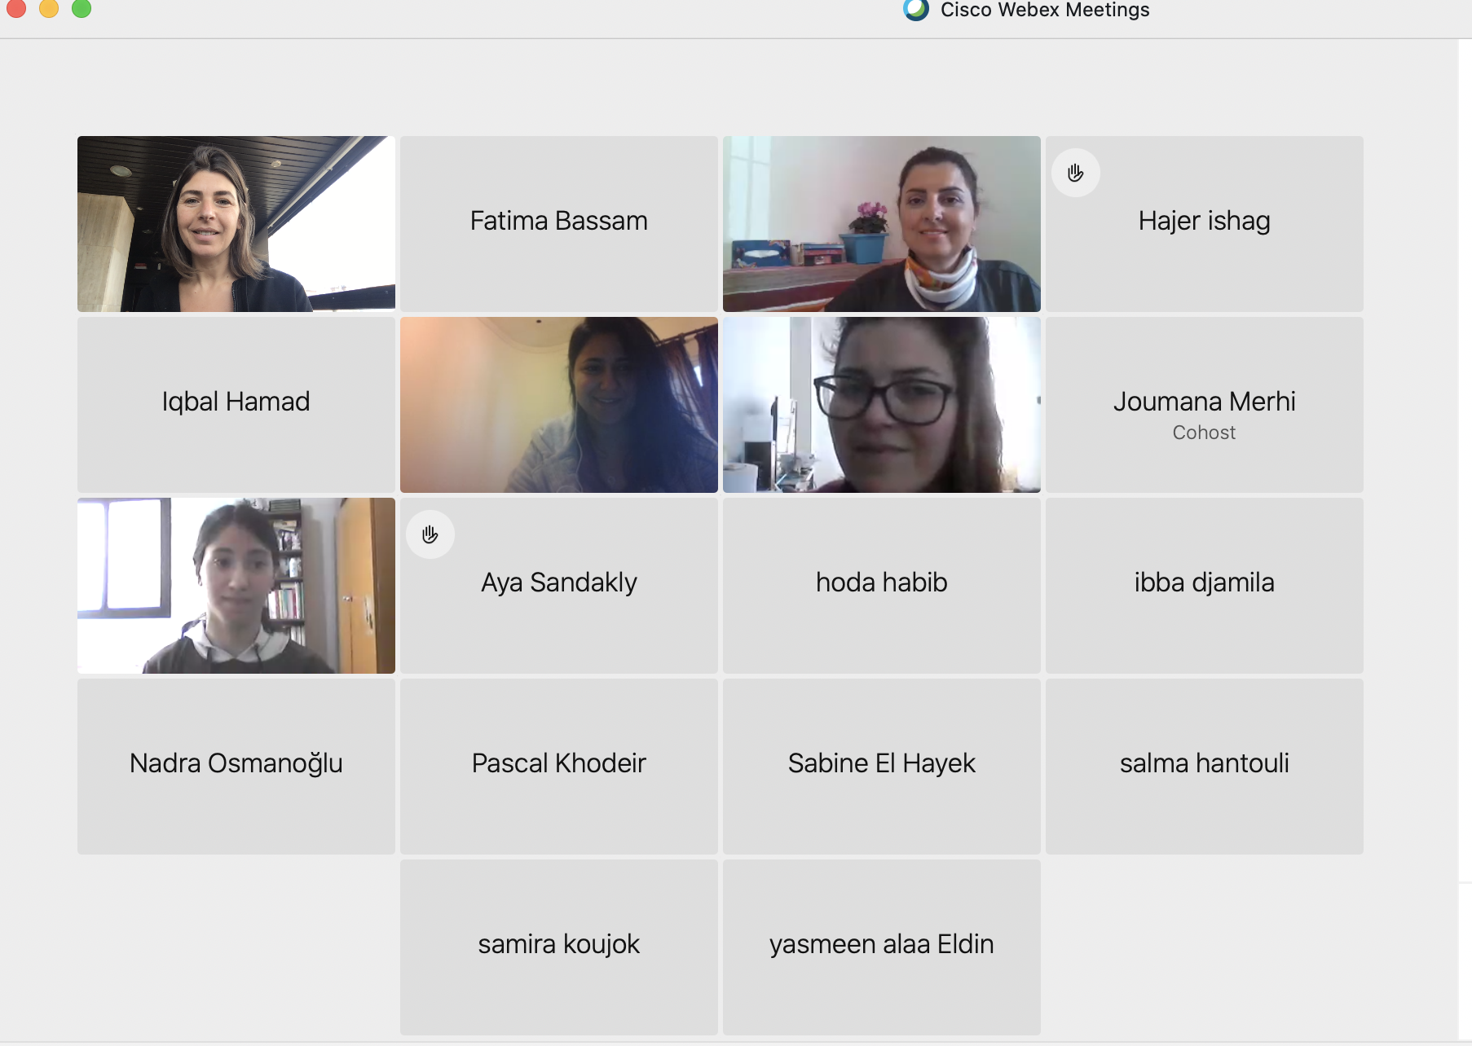Select the Joumana Merhi cohost tile
This screenshot has width=1472, height=1046.
(x=1205, y=405)
